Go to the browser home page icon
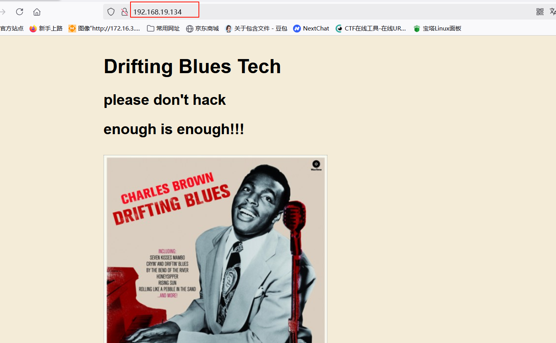Screen dimensions: 556x343 [37, 12]
